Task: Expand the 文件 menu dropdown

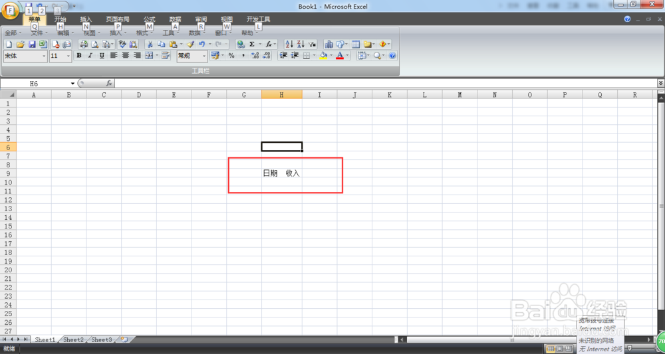Action: click(39, 33)
